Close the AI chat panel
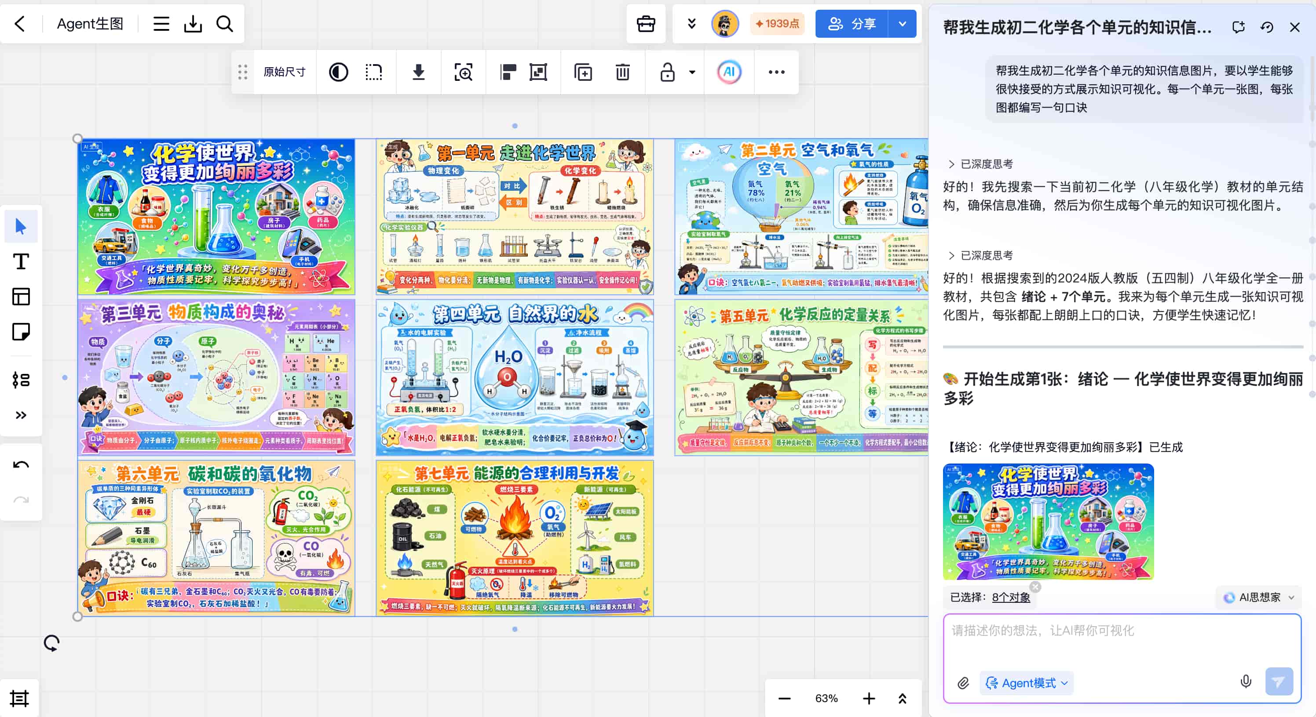This screenshot has width=1316, height=717. [1294, 27]
